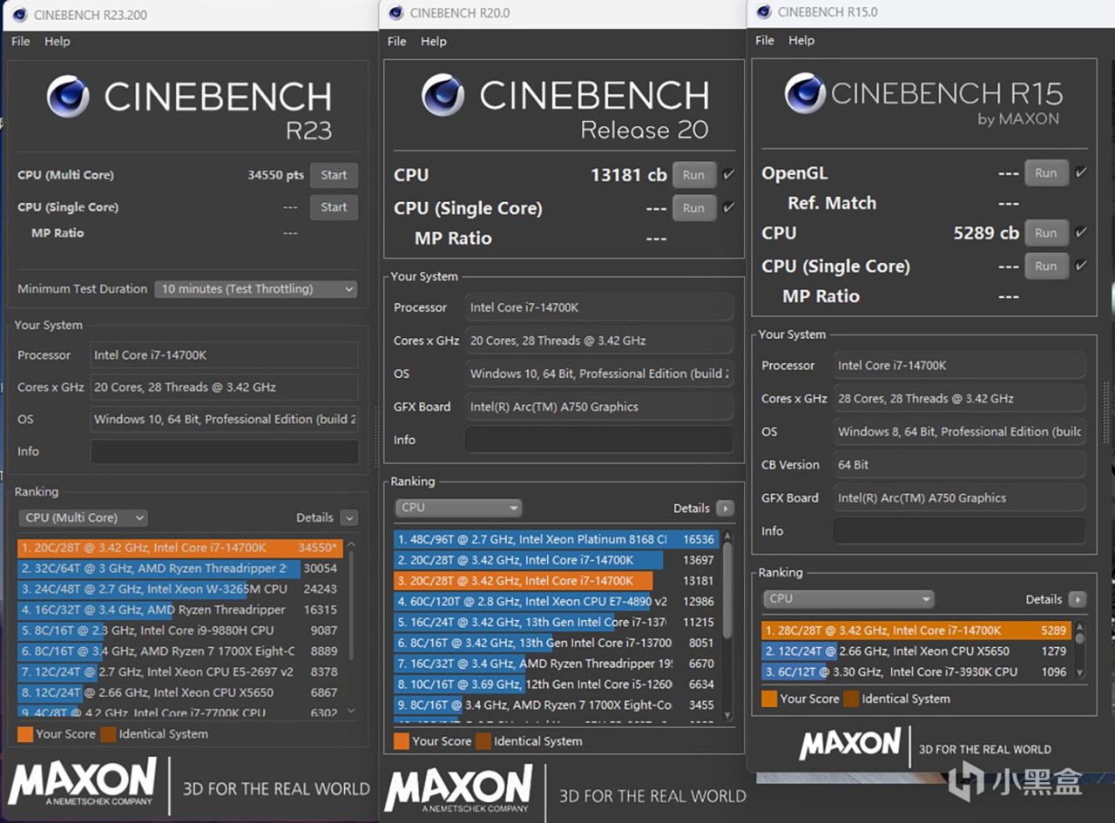This screenshot has width=1115, height=823.
Task: Click the scroll-down arrow in R23 ranking list
Action: 351,712
